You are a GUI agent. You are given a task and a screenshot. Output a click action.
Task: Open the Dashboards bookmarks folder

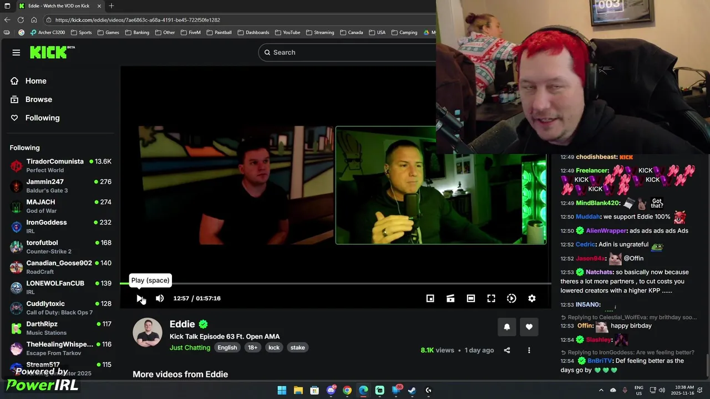[253, 32]
